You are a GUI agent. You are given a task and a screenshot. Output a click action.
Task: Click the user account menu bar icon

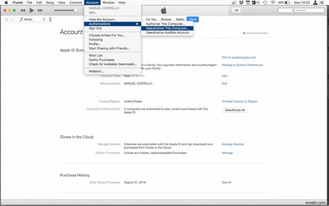(315, 2)
